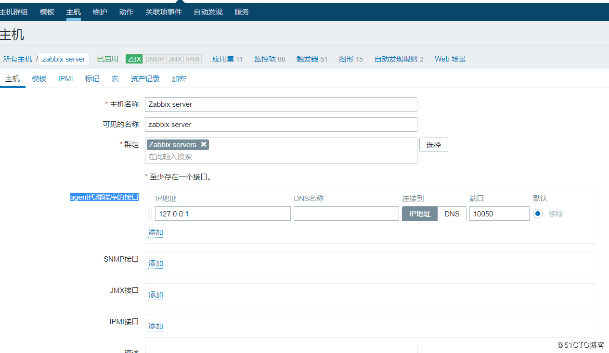Open the 主机 top menu item

73,12
